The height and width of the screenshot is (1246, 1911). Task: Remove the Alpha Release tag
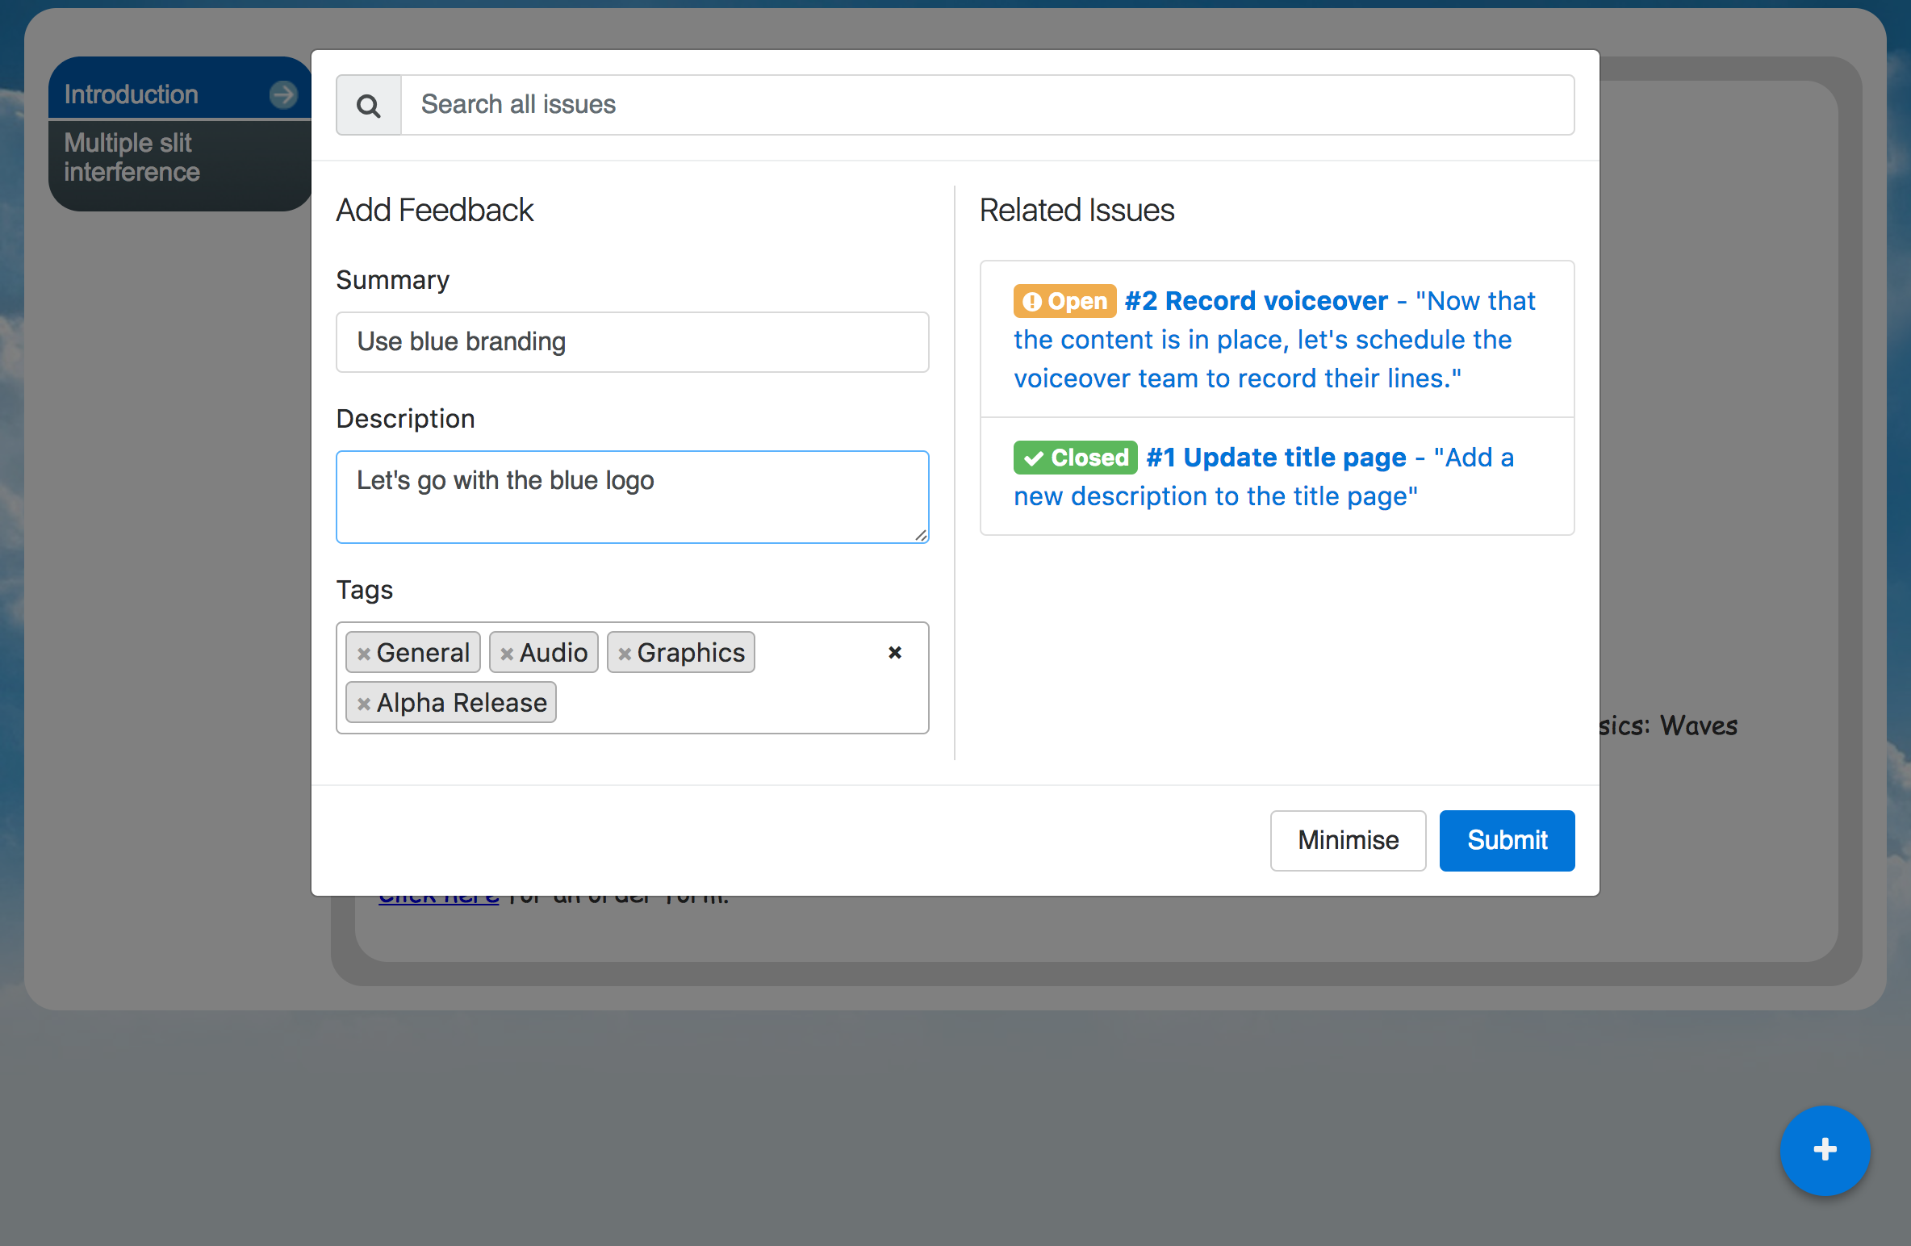coord(364,704)
